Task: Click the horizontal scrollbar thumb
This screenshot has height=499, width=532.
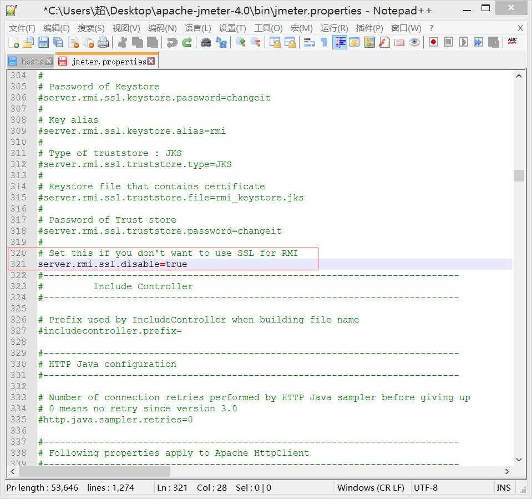Action: [94, 471]
